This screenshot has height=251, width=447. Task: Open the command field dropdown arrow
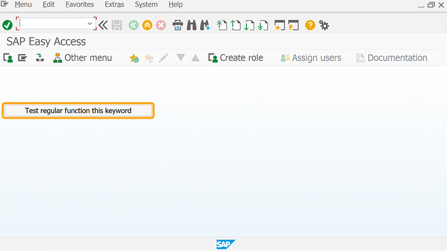pos(90,23)
